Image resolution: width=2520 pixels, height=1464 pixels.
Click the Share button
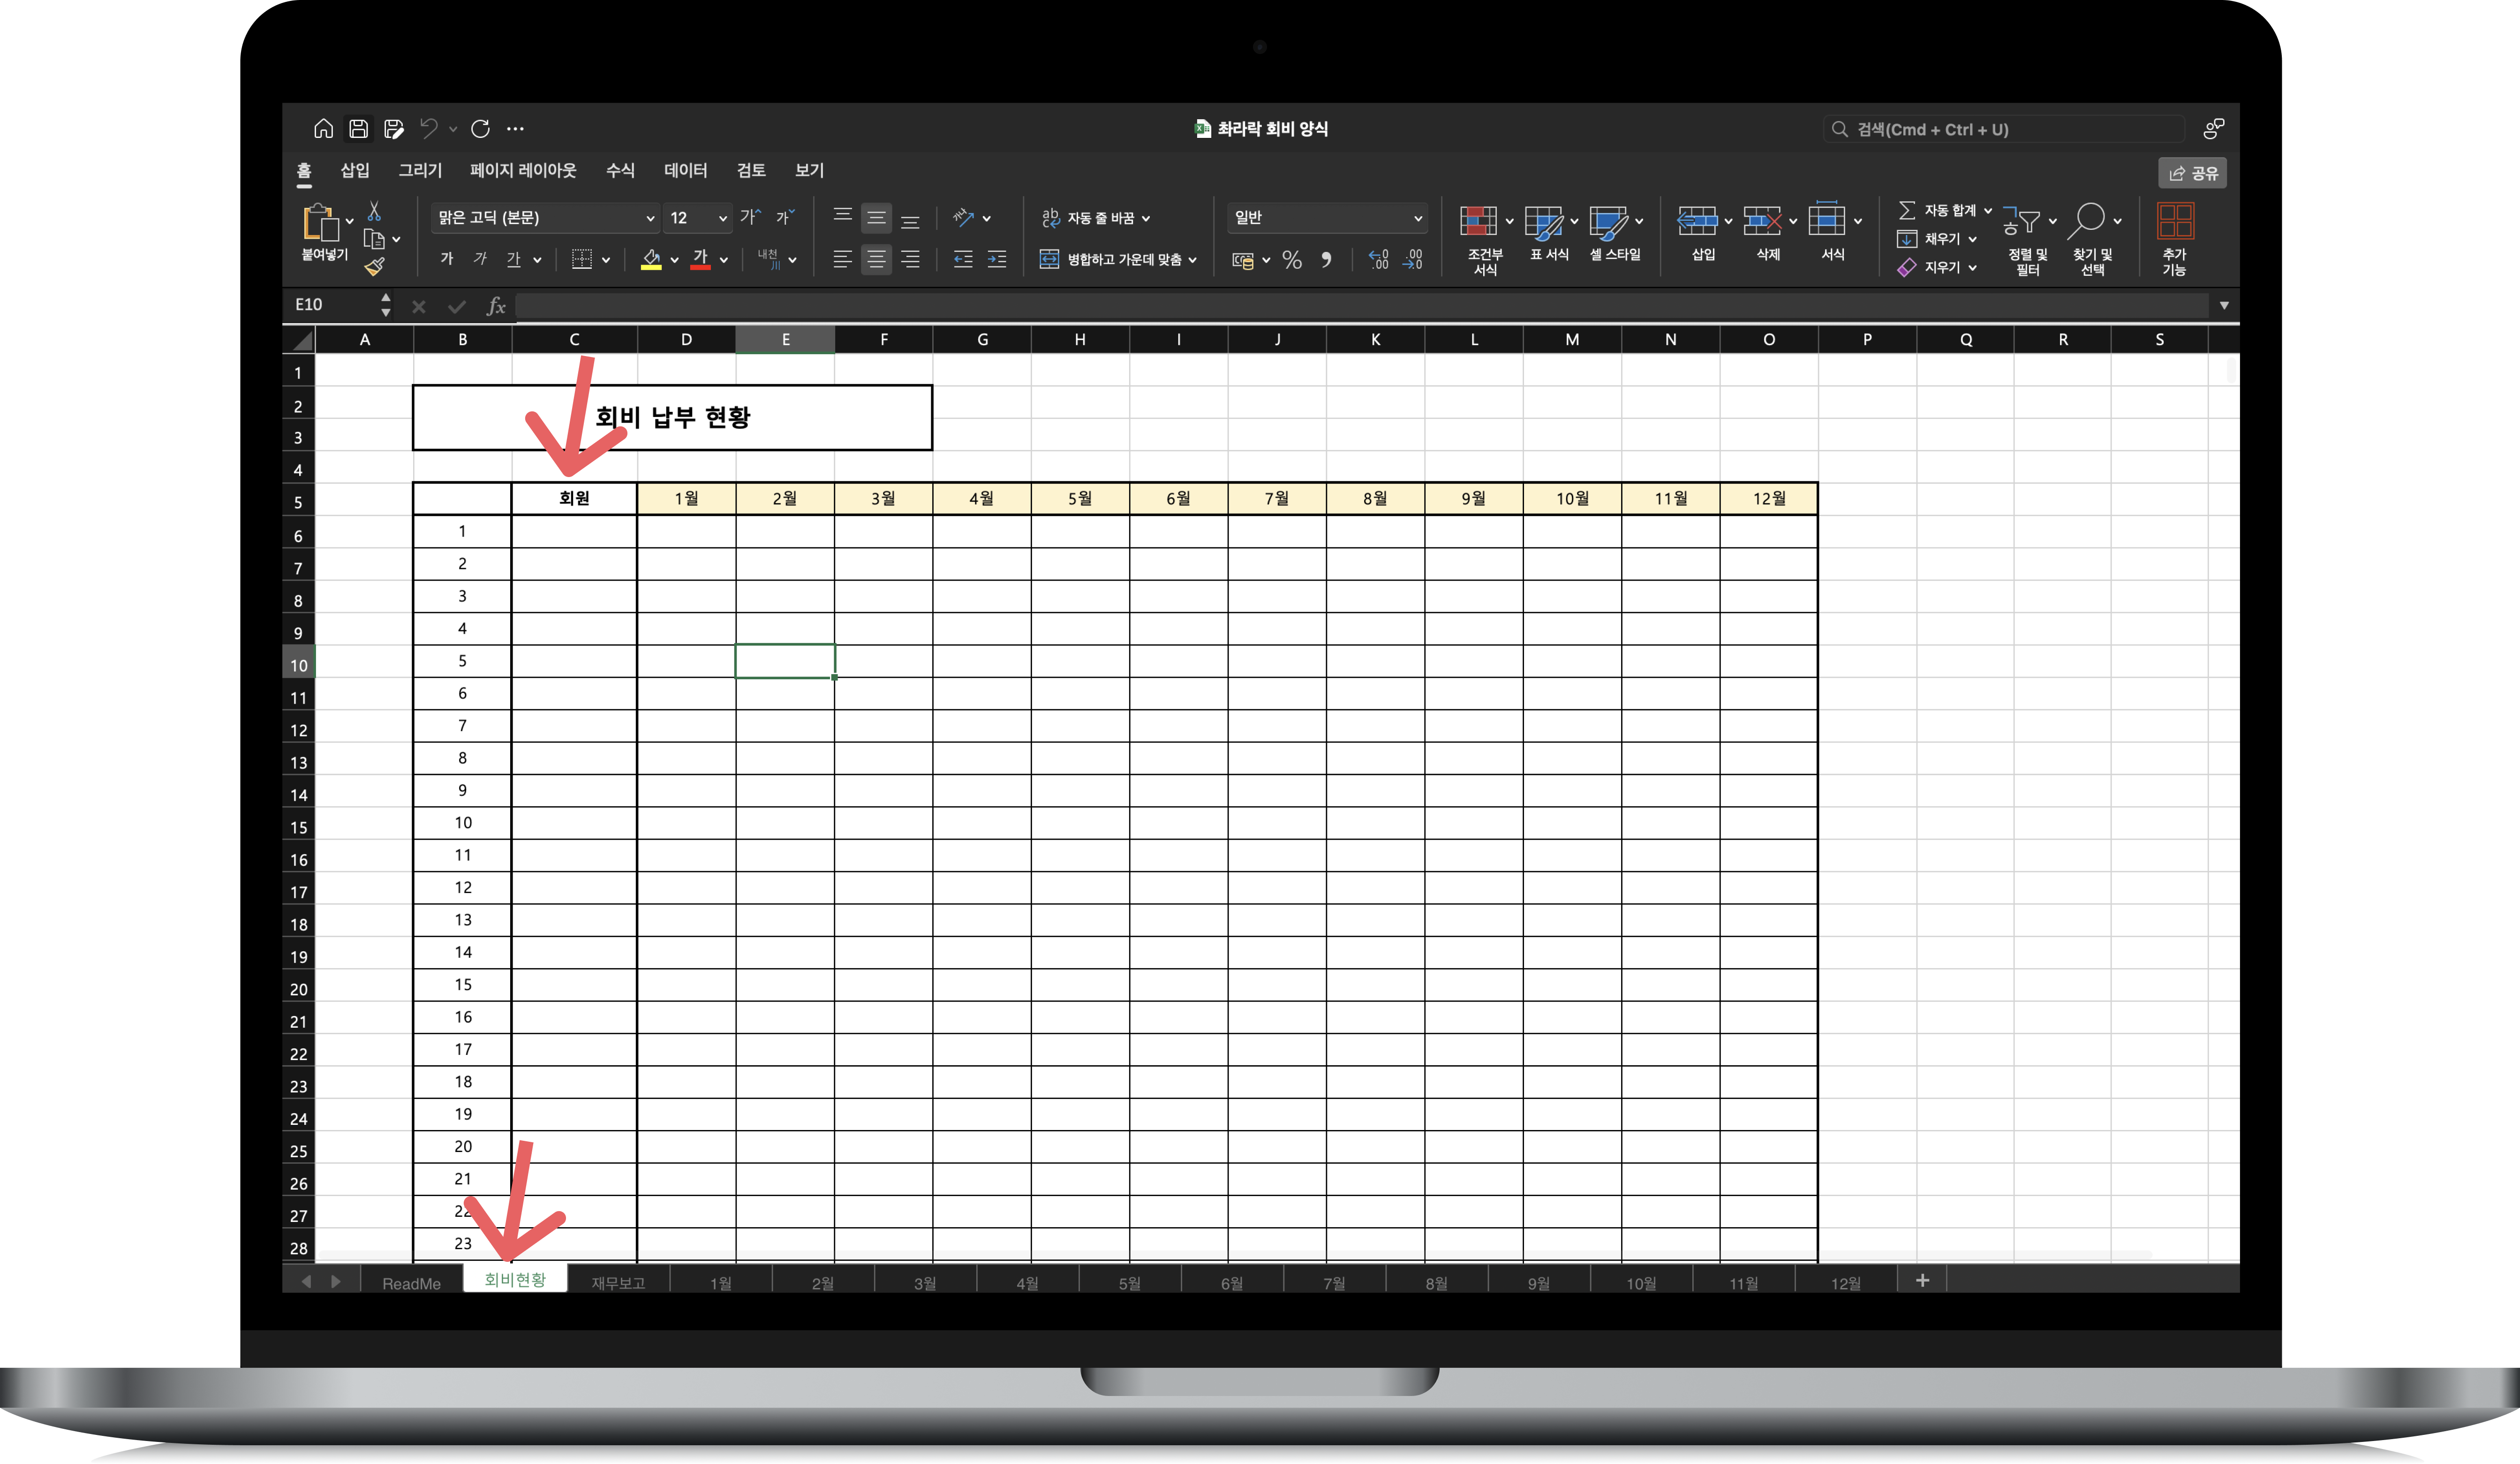pos(2193,173)
